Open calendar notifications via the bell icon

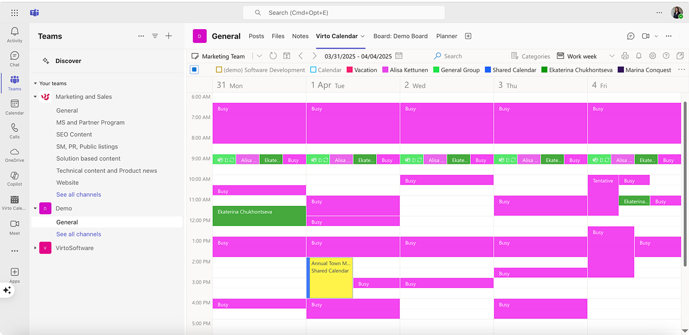[x=638, y=56]
